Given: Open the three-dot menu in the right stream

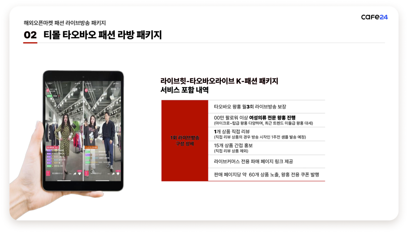Looking at the screenshot, I should 108,174.
